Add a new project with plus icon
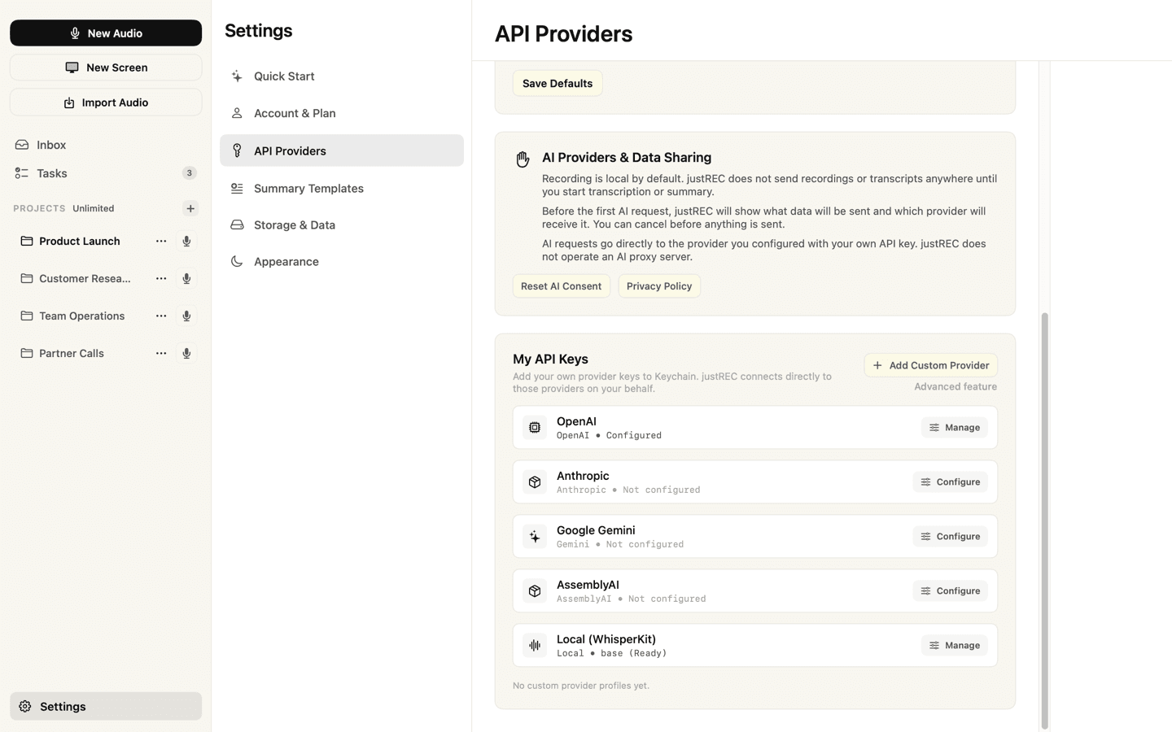Viewport: 1172px width, 732px height. tap(190, 208)
